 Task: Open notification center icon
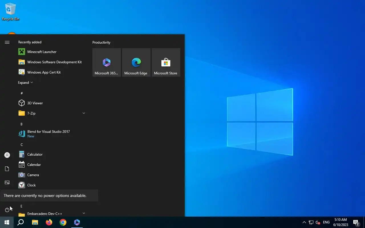point(356,222)
